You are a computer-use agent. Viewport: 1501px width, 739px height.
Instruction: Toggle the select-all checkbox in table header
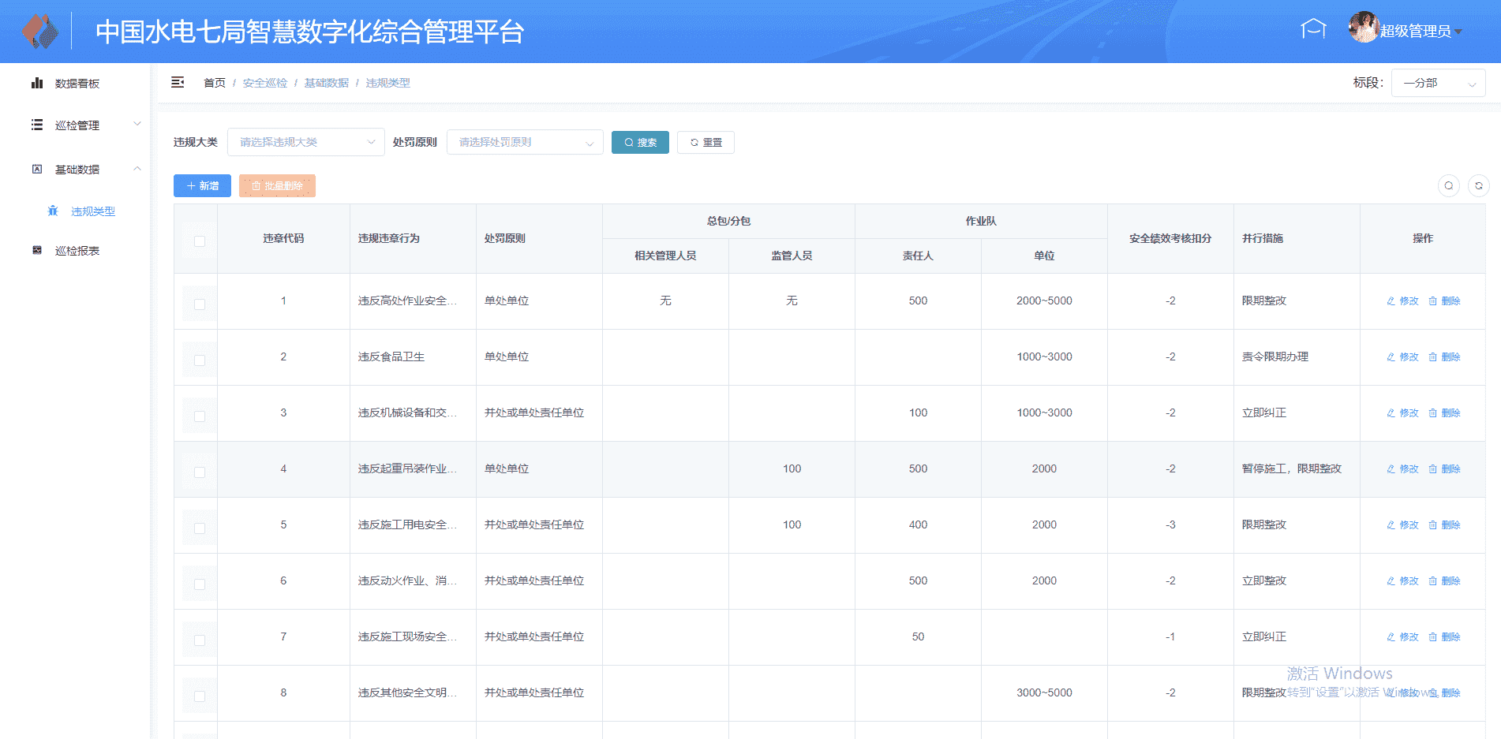click(x=200, y=241)
